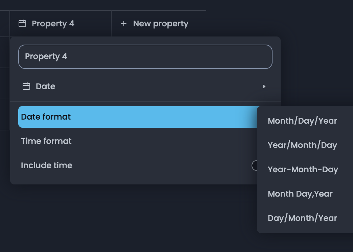This screenshot has width=353, height=252.
Task: Click the New property label
Action: point(161,24)
